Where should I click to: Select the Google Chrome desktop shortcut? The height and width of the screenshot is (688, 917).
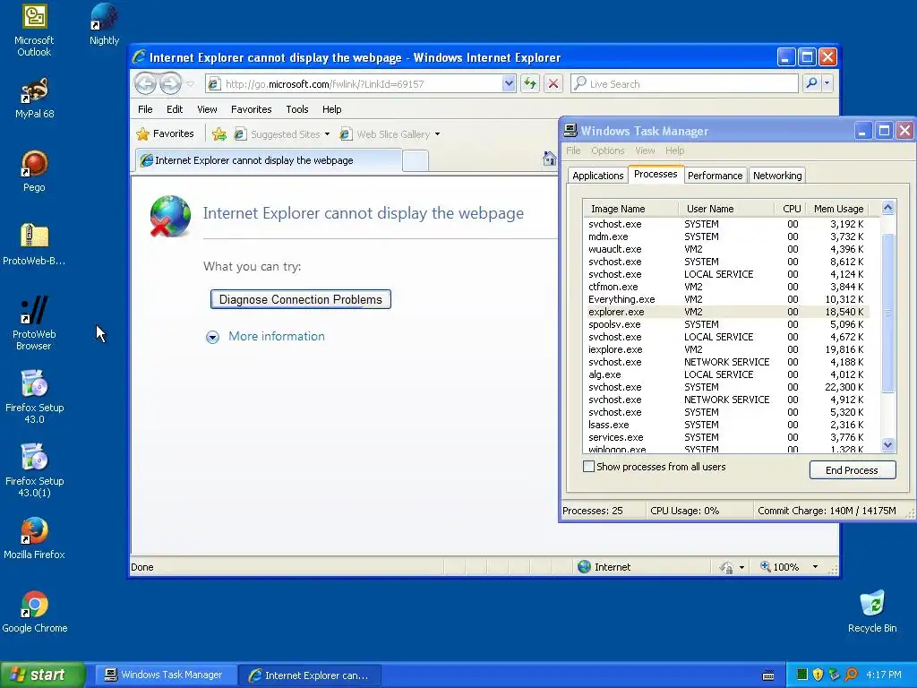(35, 612)
